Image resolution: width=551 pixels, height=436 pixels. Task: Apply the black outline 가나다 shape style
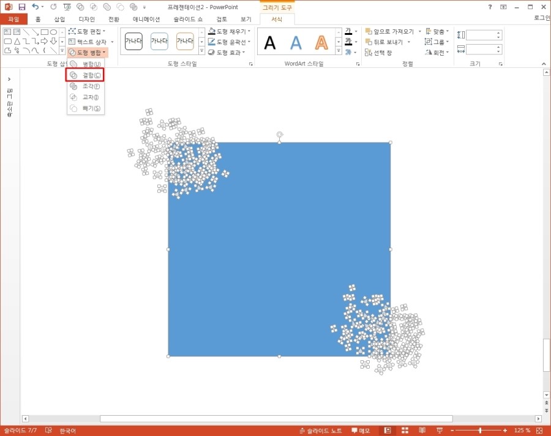(x=133, y=41)
